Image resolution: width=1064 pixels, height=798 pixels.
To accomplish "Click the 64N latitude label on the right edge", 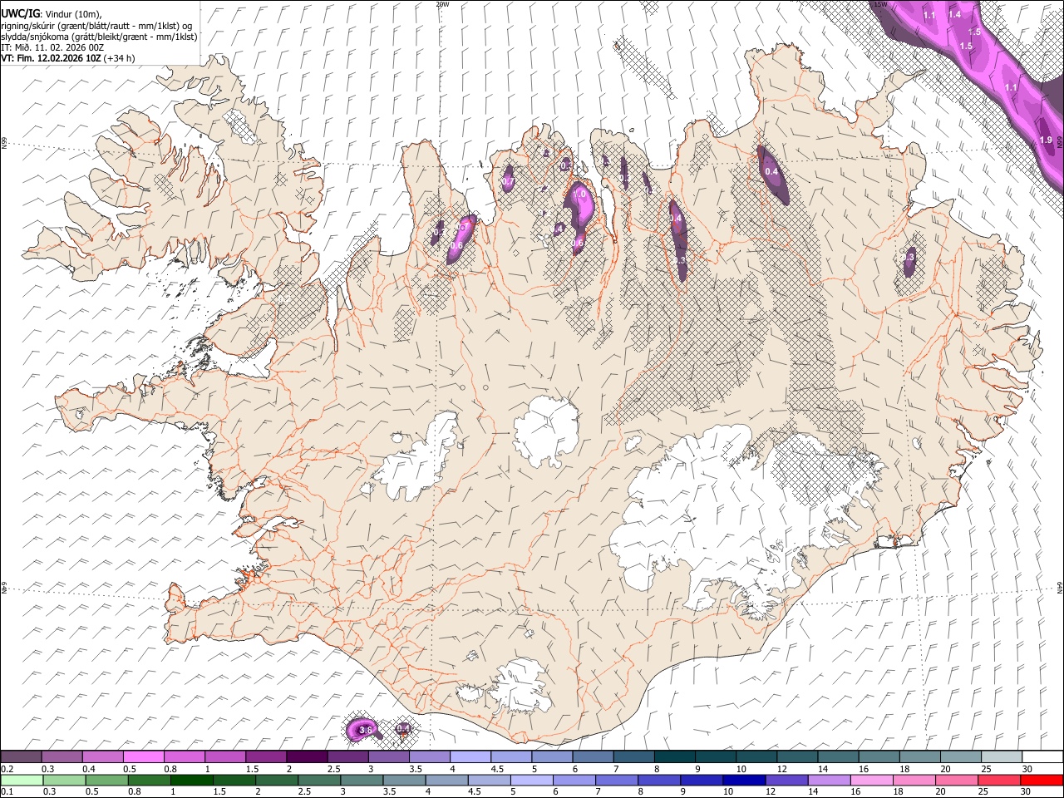I will click(1060, 586).
